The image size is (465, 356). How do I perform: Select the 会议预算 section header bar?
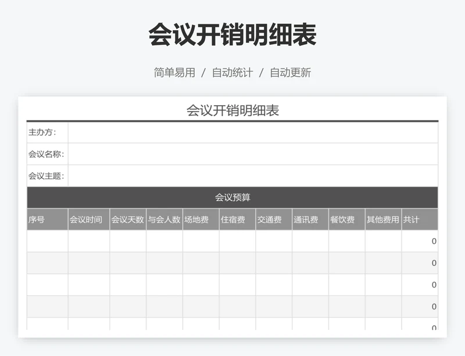tap(233, 197)
